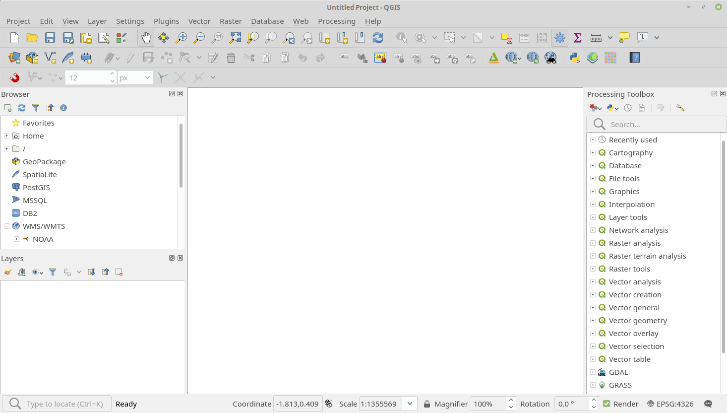Save the project with the floppy icon
Viewport: 727px width, 413px height.
(x=50, y=38)
